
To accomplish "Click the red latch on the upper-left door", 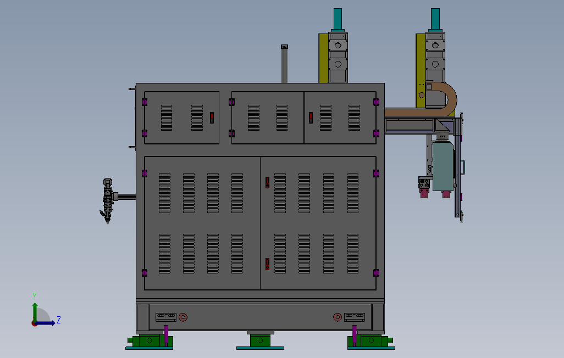I will click(212, 118).
